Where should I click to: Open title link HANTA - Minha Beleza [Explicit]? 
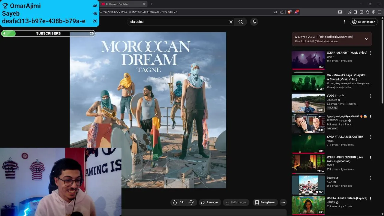[347, 198]
